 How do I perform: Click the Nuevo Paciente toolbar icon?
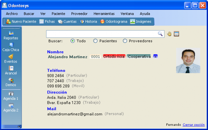point(9,22)
